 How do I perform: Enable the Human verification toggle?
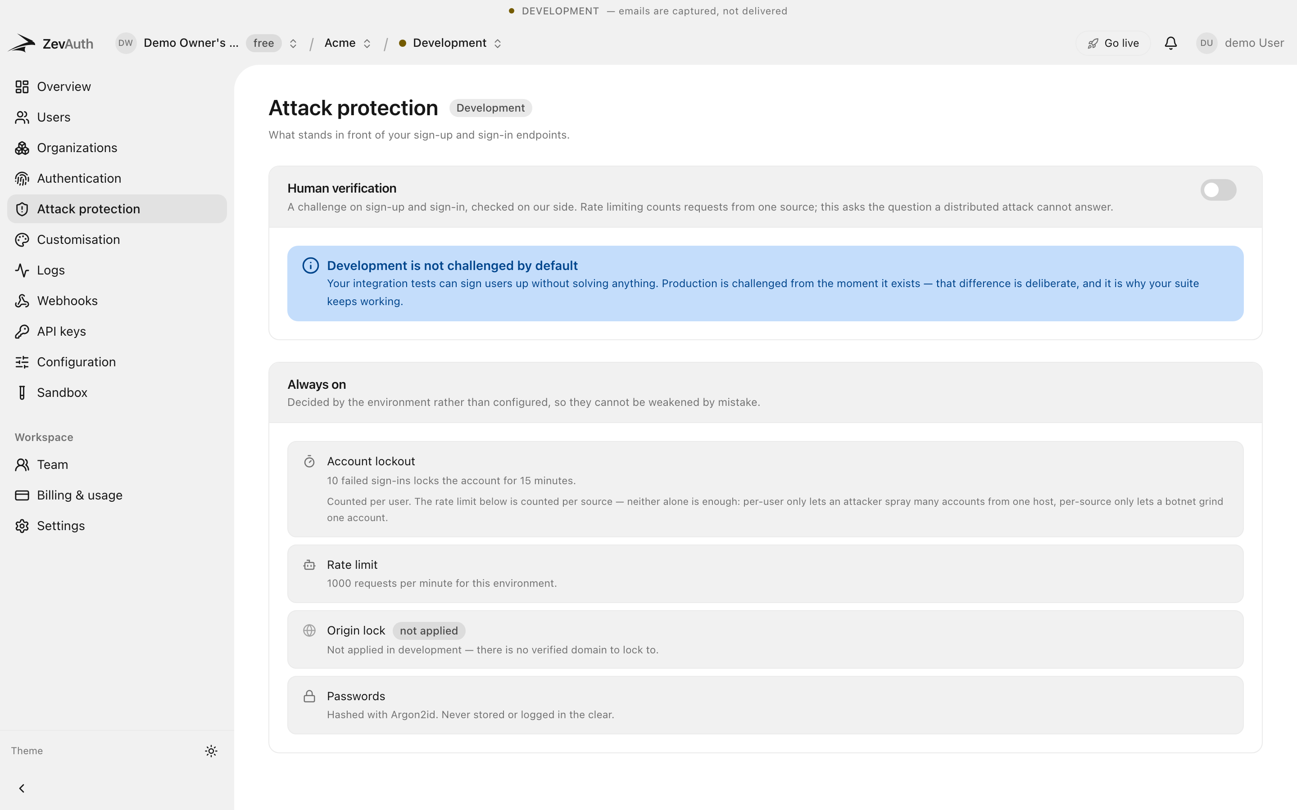1218,189
